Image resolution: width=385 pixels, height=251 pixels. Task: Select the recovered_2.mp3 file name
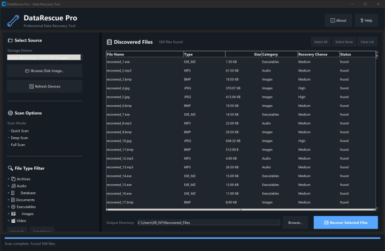119,70
